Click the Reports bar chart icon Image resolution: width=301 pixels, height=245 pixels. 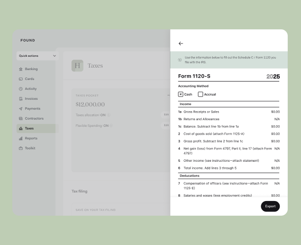(x=21, y=138)
